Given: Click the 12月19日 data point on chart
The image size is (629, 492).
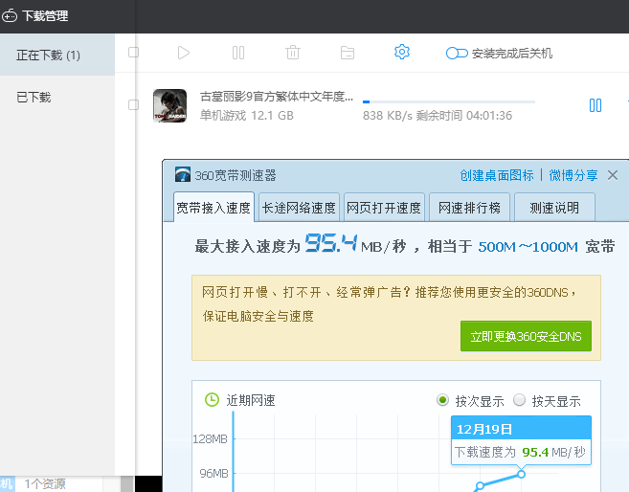Looking at the screenshot, I should point(521,475).
